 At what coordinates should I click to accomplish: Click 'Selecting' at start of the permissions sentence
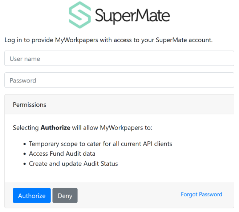tap(26, 128)
